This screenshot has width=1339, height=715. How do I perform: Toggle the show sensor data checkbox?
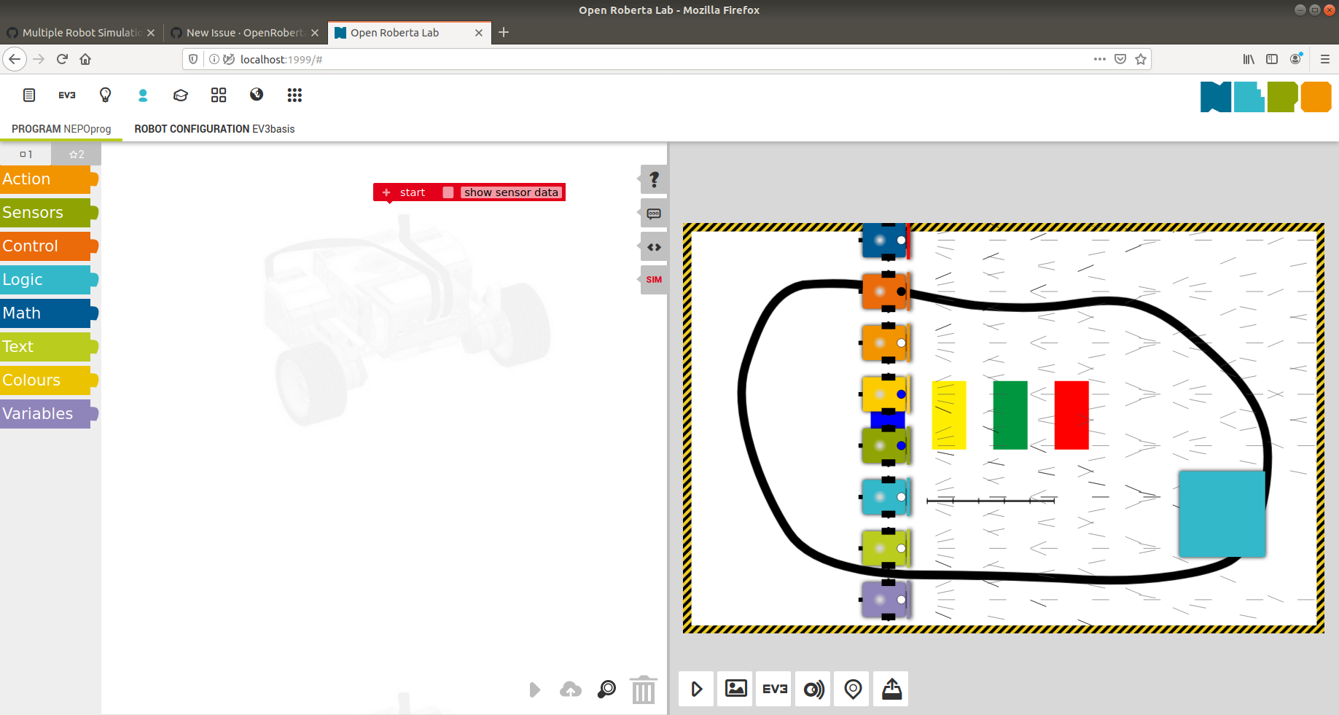pyautogui.click(x=448, y=192)
